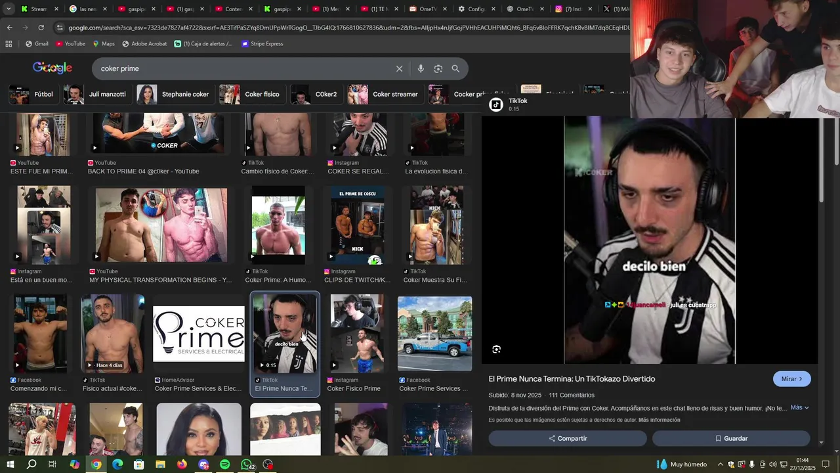840x473 pixels.
Task: Clear the search box with the X icon
Action: click(x=399, y=68)
